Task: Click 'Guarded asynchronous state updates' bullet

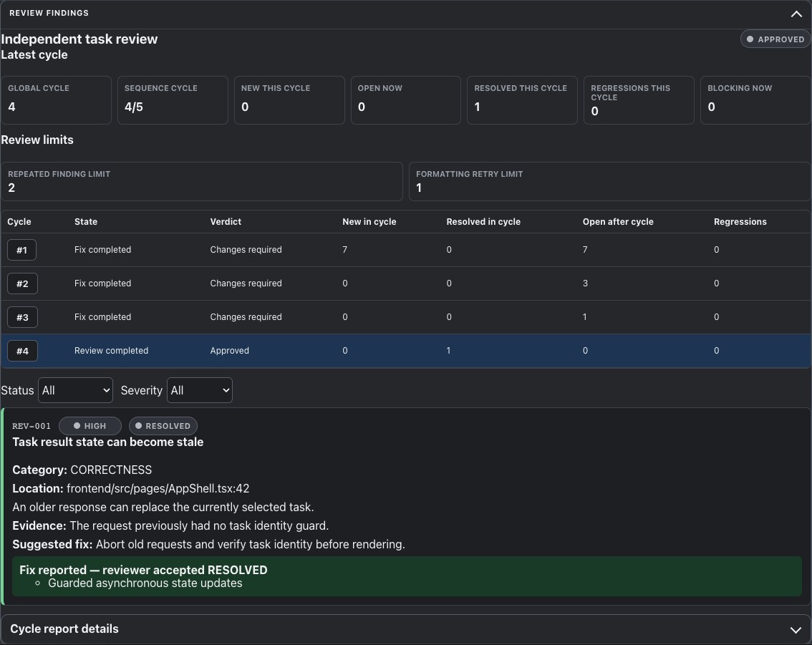Action: pyautogui.click(x=145, y=583)
